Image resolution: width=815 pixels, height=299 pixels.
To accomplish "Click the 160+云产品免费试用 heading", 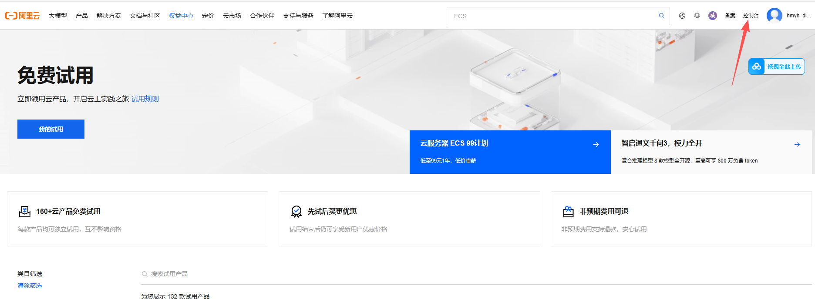I will [68, 212].
